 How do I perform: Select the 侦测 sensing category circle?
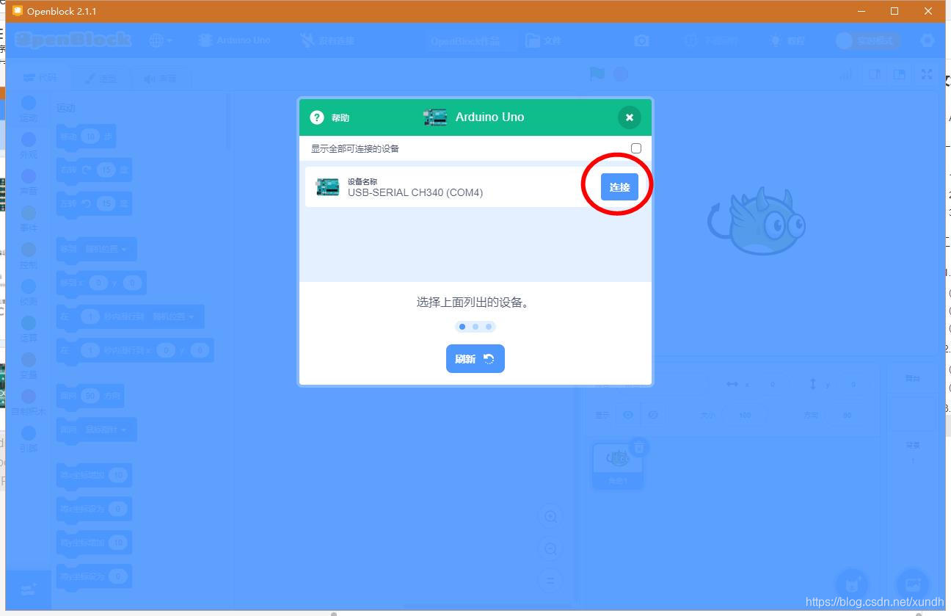28,286
